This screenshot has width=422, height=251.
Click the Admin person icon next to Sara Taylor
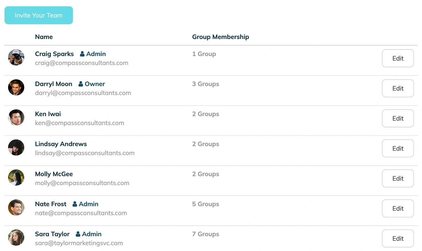(78, 234)
